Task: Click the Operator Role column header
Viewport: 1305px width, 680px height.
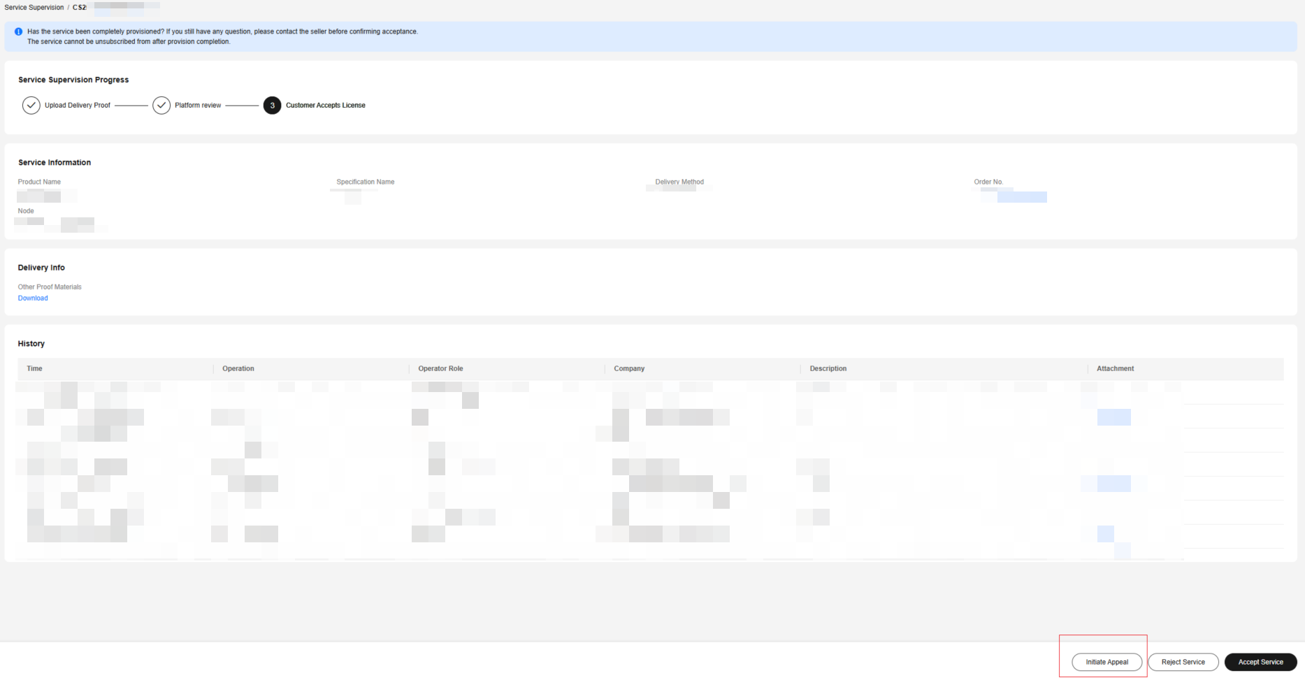Action: pos(440,368)
